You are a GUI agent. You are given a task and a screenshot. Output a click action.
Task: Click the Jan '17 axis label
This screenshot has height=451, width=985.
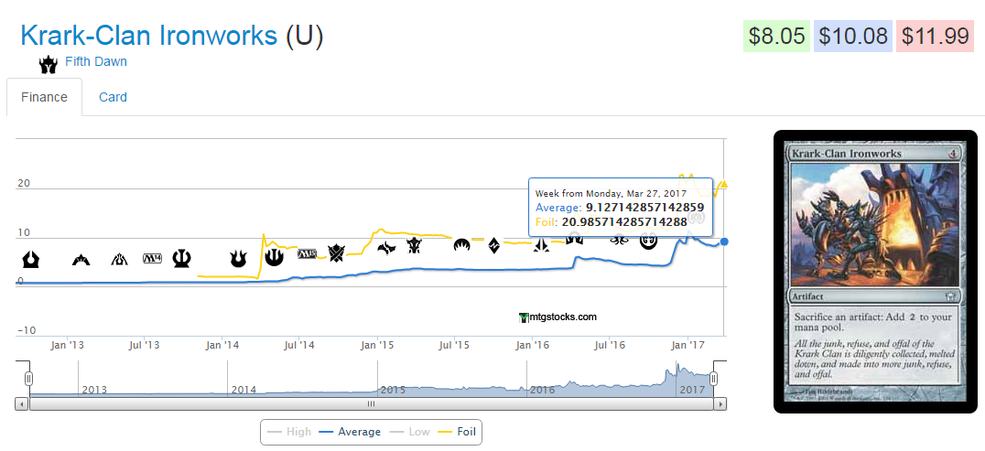(687, 346)
